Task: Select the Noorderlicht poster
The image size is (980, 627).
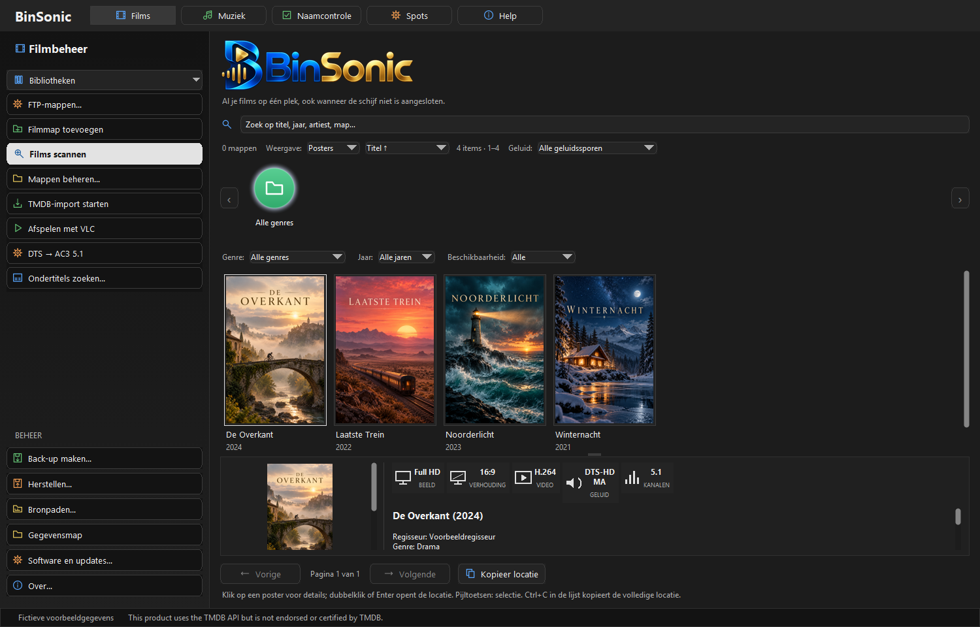Action: click(495, 350)
